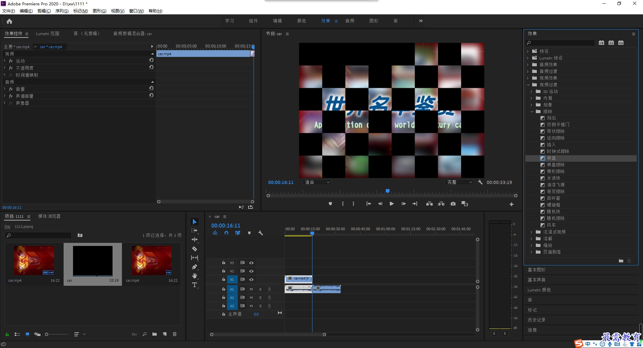Viewport: 643px width, 348px height.
Task: Collapse the 视频过渡 folder
Action: click(528, 85)
